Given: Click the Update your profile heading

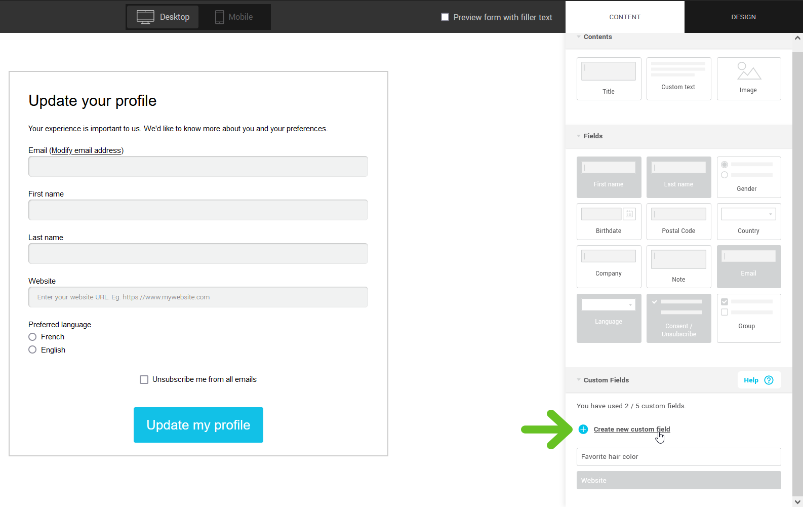Looking at the screenshot, I should pyautogui.click(x=93, y=101).
